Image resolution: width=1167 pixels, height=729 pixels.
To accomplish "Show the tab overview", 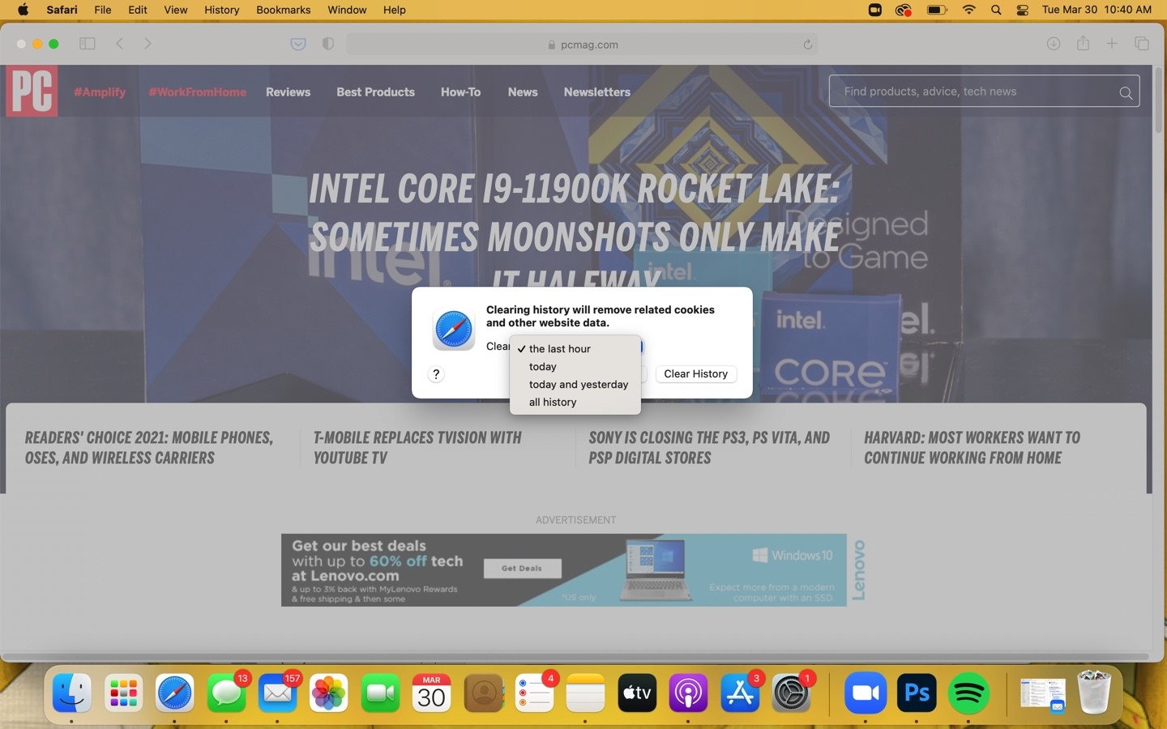I will [x=1142, y=44].
